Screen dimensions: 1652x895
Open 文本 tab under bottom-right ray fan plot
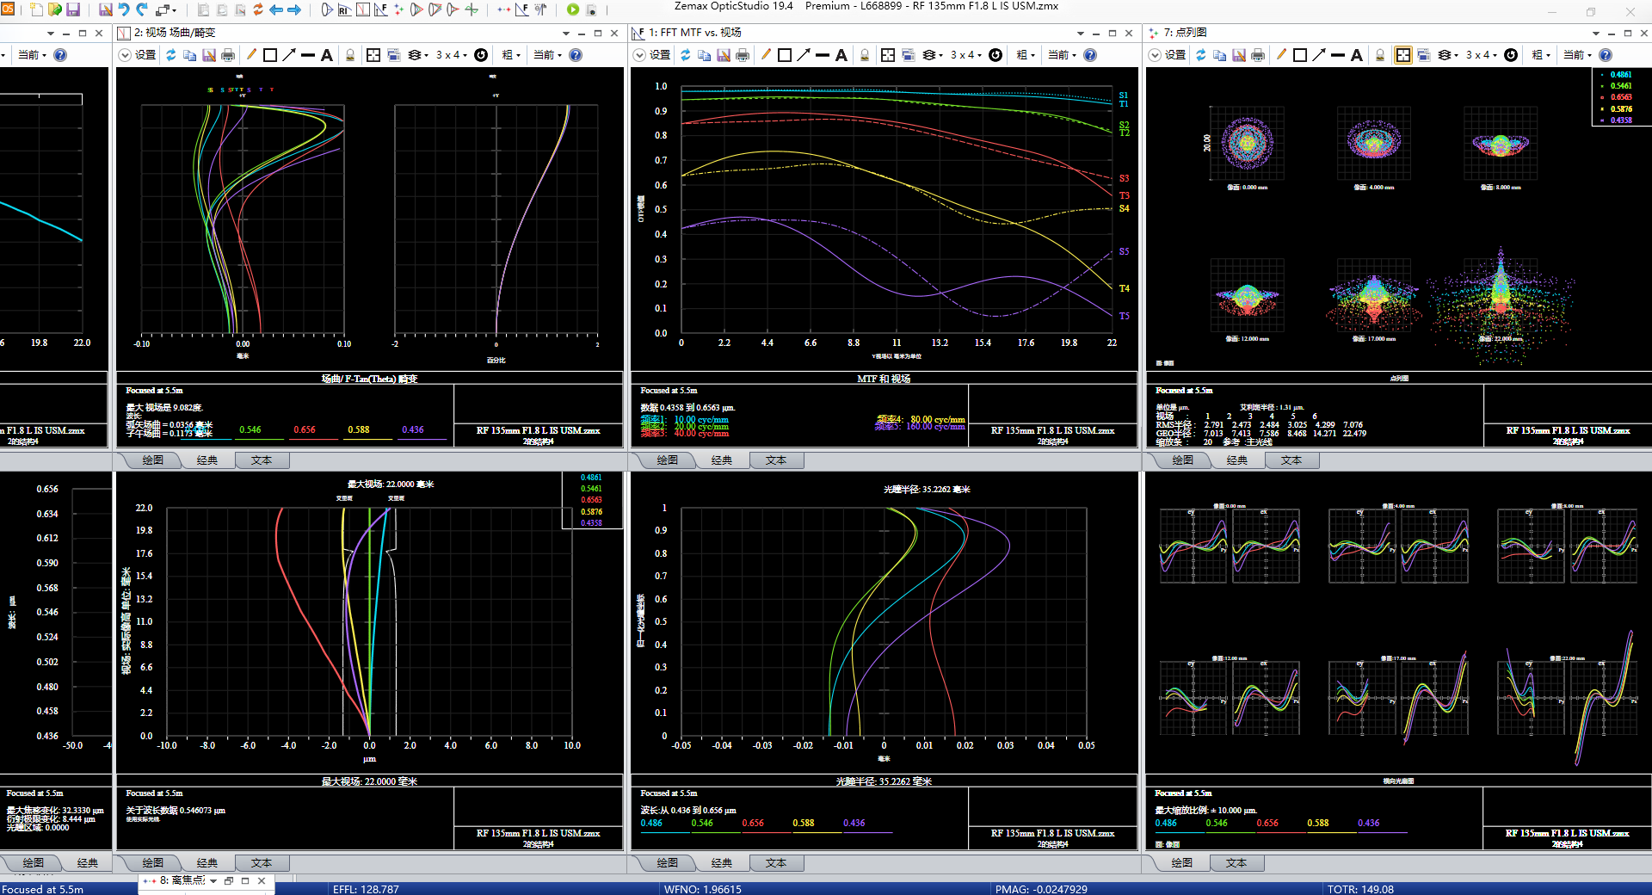(x=1236, y=863)
